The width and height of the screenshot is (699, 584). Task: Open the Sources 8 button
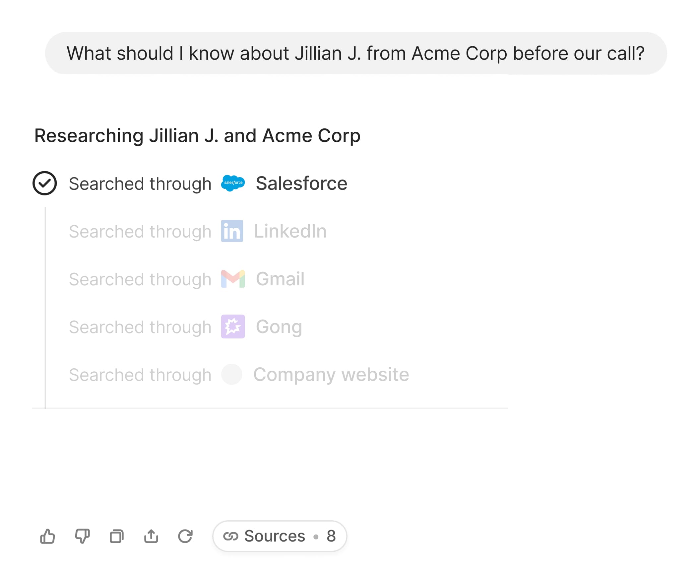click(280, 536)
